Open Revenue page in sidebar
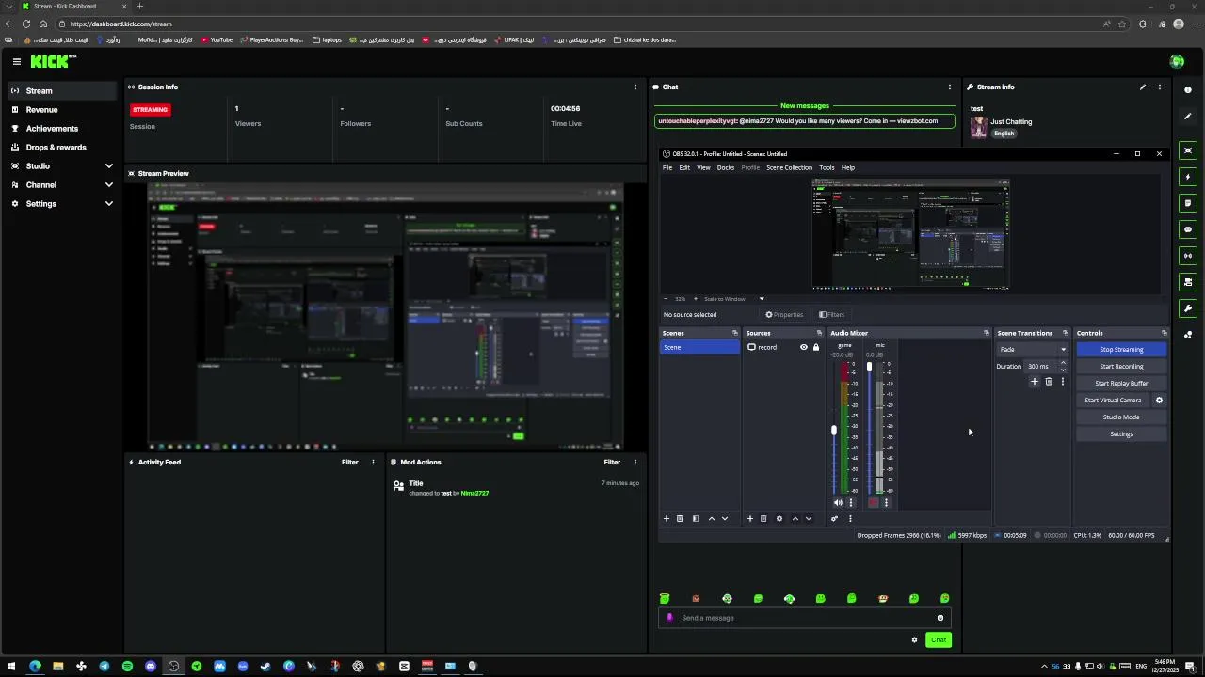Image resolution: width=1205 pixels, height=677 pixels. point(61,110)
